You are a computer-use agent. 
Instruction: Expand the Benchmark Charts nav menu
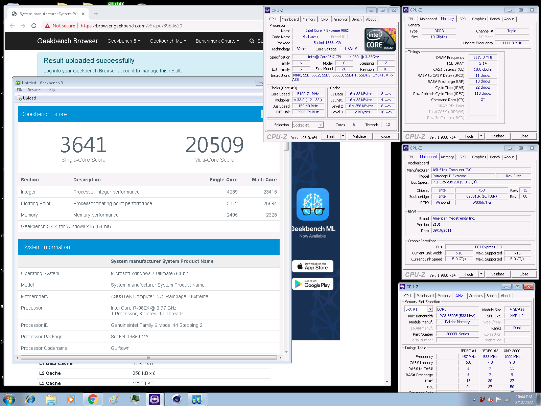(217, 41)
